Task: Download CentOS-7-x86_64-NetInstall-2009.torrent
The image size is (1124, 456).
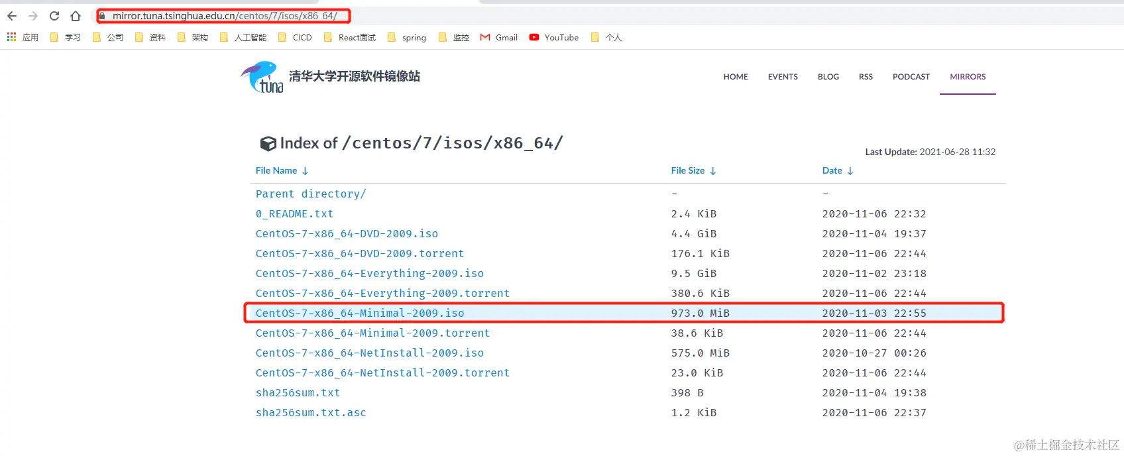Action: 382,373
